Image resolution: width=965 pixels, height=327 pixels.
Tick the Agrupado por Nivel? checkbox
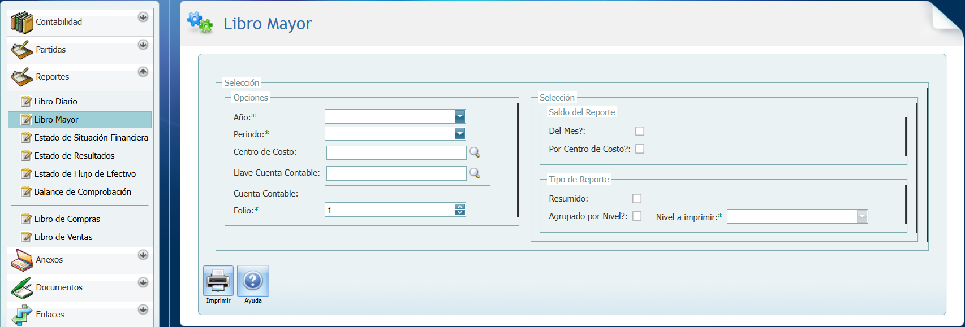coord(637,216)
